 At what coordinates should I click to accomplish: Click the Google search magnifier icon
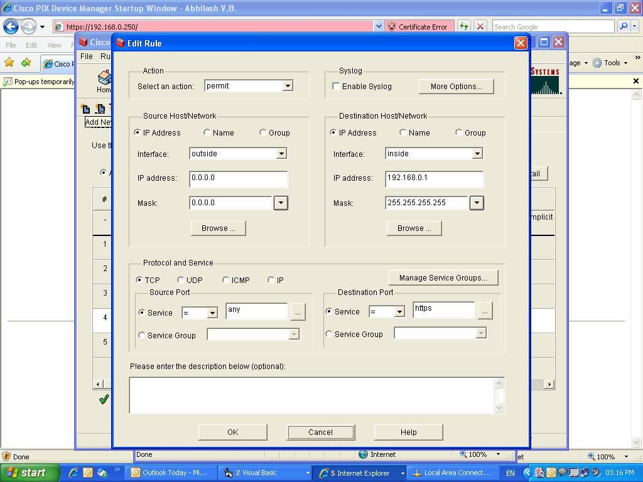(x=623, y=26)
